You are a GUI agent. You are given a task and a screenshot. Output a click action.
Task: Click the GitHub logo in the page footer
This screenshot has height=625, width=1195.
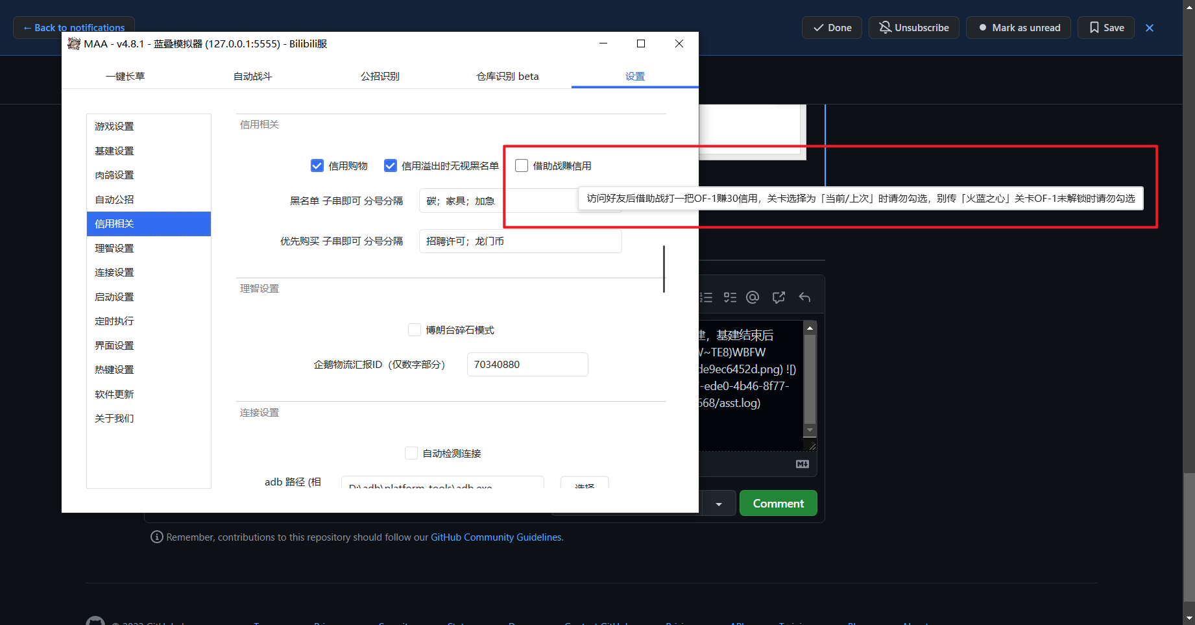95,620
